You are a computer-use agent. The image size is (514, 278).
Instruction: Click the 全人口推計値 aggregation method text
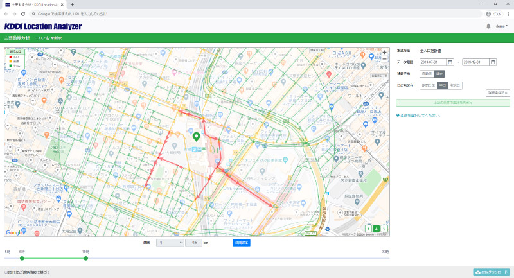430,51
